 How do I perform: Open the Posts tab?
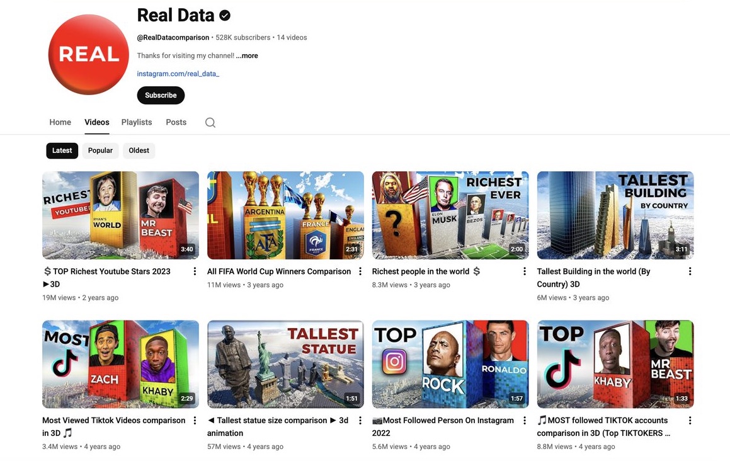click(x=176, y=122)
